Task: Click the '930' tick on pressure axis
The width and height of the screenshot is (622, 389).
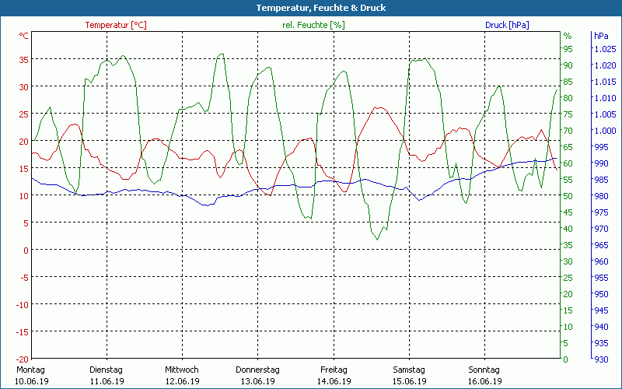Action: point(601,359)
